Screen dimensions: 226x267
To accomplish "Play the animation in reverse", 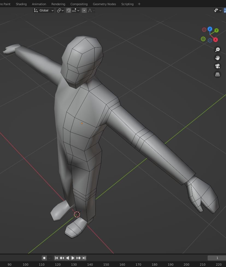I will pyautogui.click(x=67, y=258).
